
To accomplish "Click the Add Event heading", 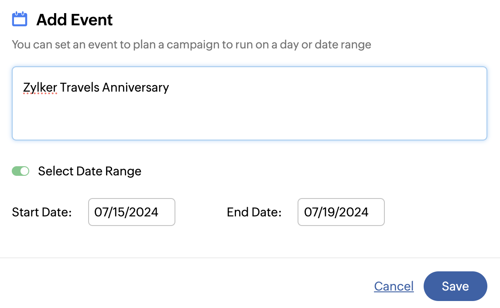I will [75, 20].
